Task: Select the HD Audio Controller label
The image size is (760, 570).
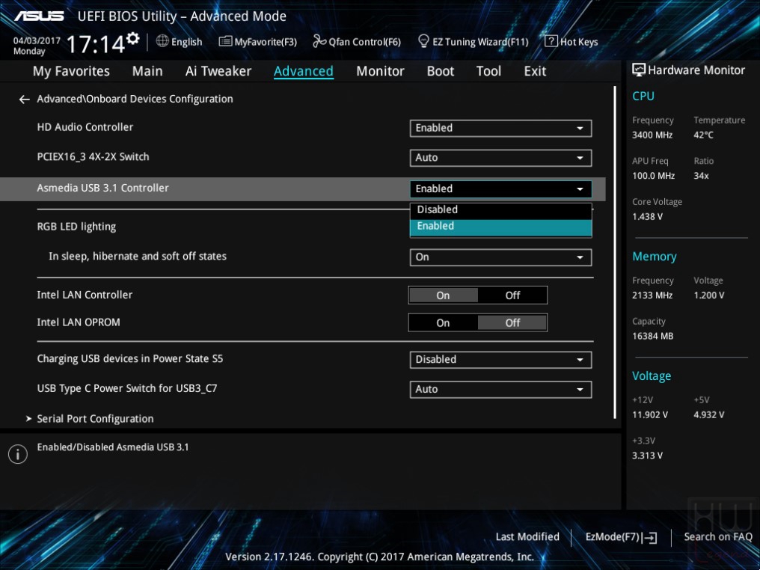Action: (x=85, y=127)
